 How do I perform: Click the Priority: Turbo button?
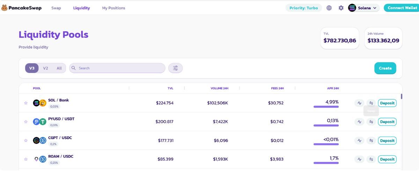[x=304, y=8]
